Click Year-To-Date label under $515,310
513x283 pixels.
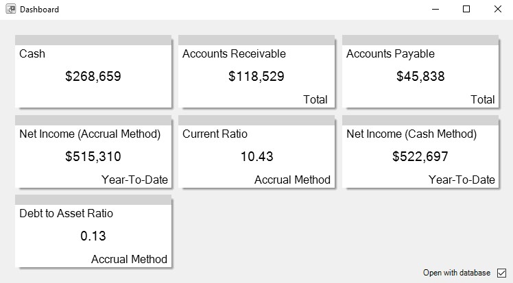pyautogui.click(x=134, y=180)
